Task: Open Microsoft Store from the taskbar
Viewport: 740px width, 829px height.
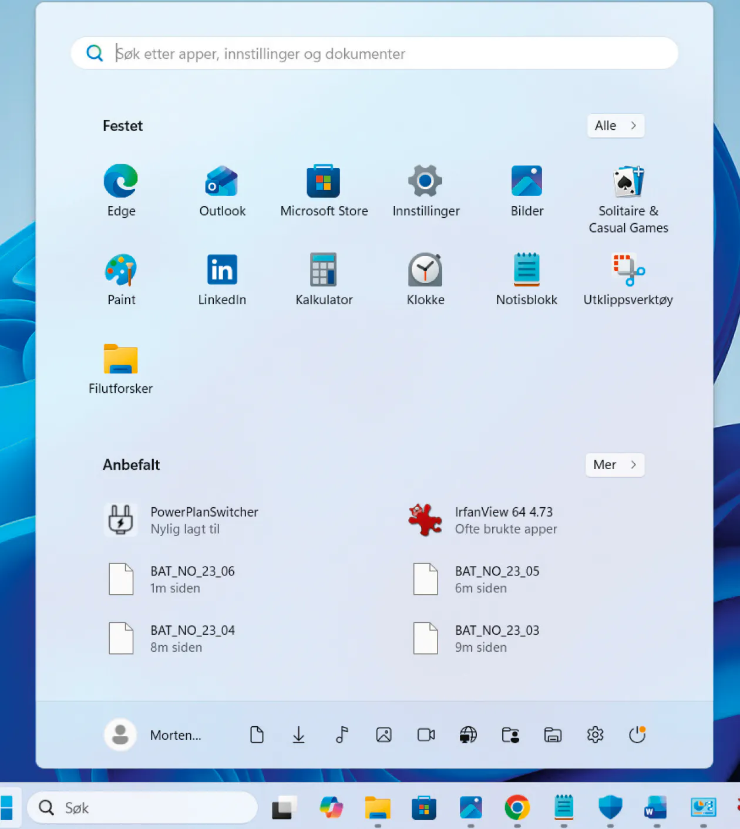Action: click(424, 808)
